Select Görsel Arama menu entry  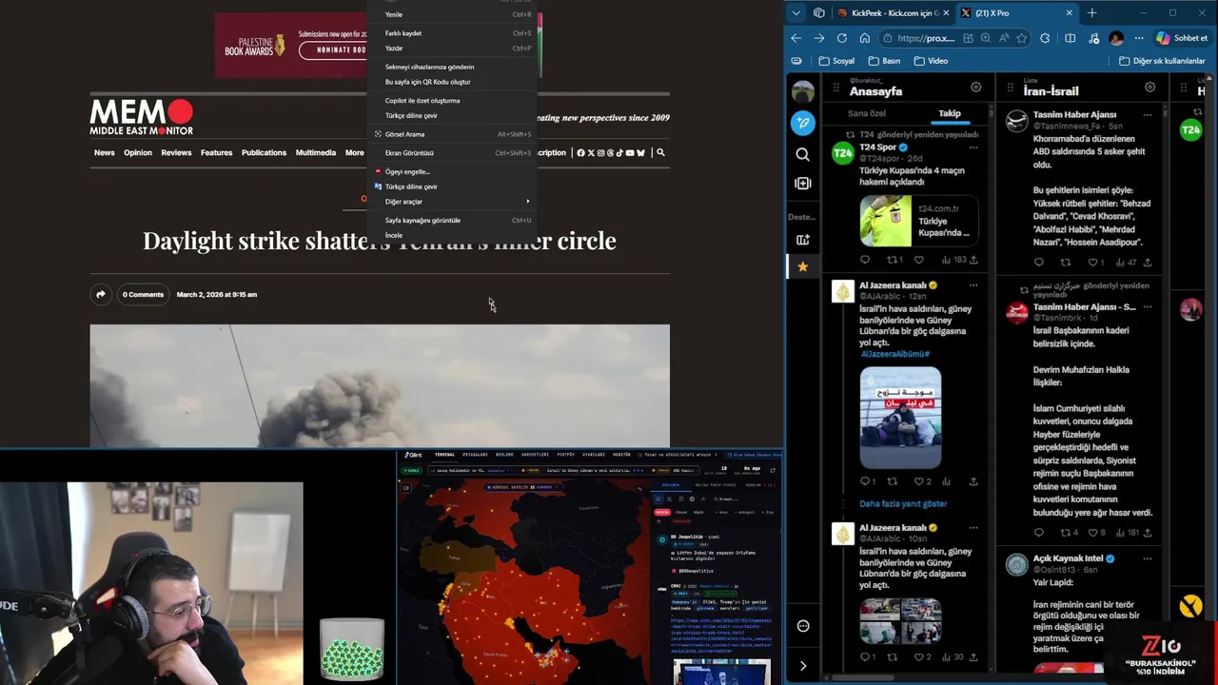tap(454, 134)
